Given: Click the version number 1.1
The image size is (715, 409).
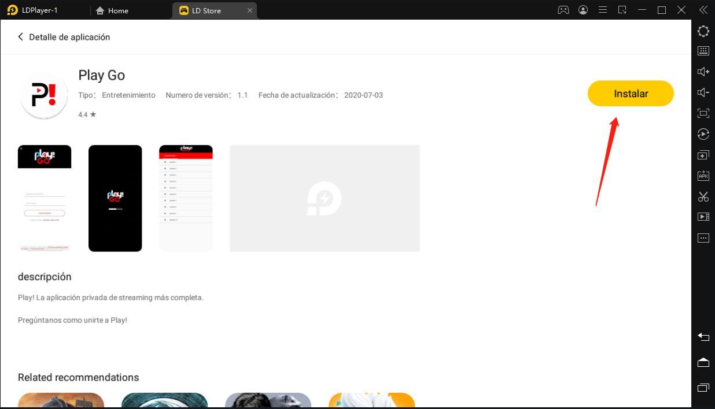Looking at the screenshot, I should (242, 95).
